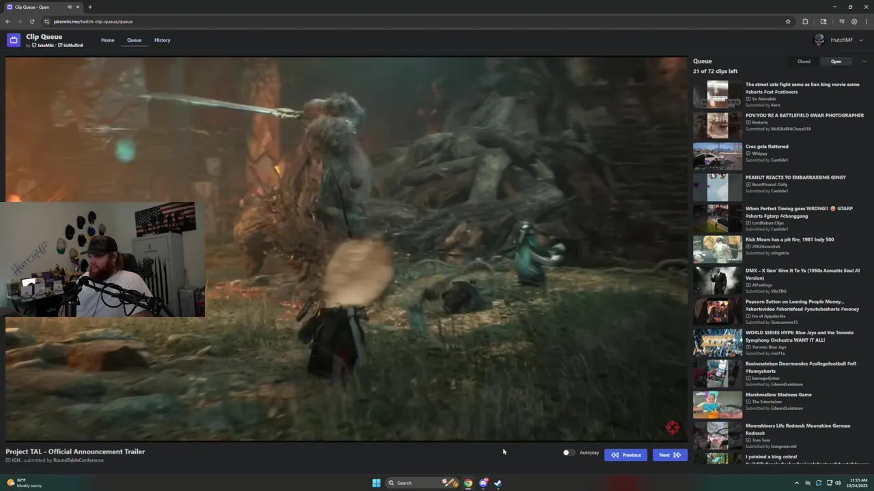Select the Marshmallow Madness Game clip

coord(778,404)
